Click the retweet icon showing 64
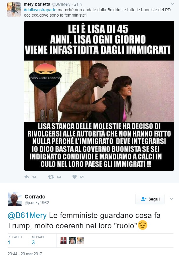Image resolution: width=179 pixels, height=260 pixels. [51, 177]
